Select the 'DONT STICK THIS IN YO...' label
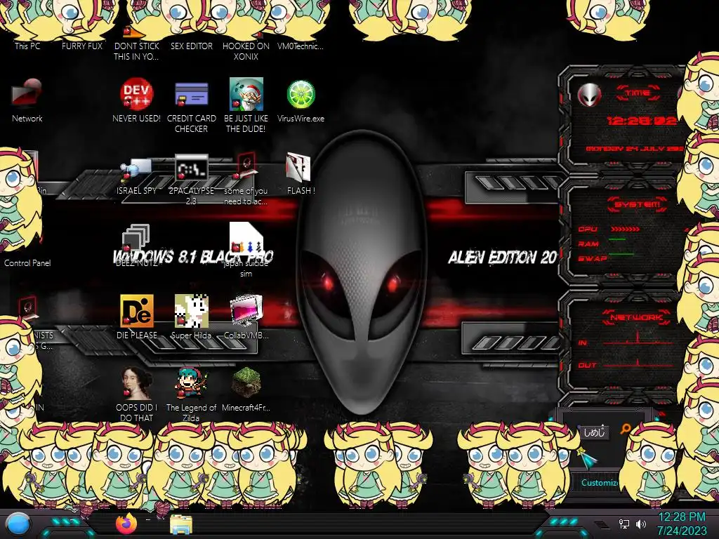 coord(137,51)
